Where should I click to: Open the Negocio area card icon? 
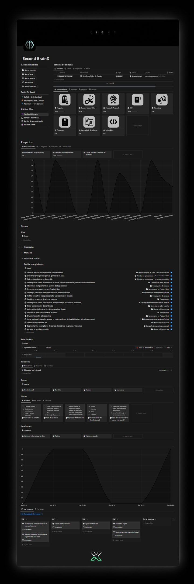(x=65, y=100)
